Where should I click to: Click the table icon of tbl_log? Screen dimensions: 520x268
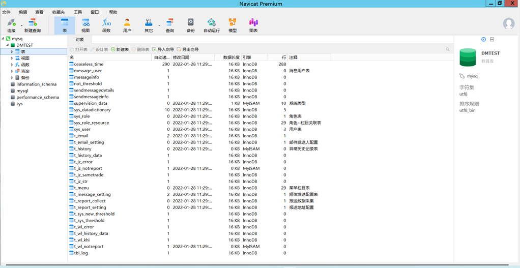pos(71,253)
